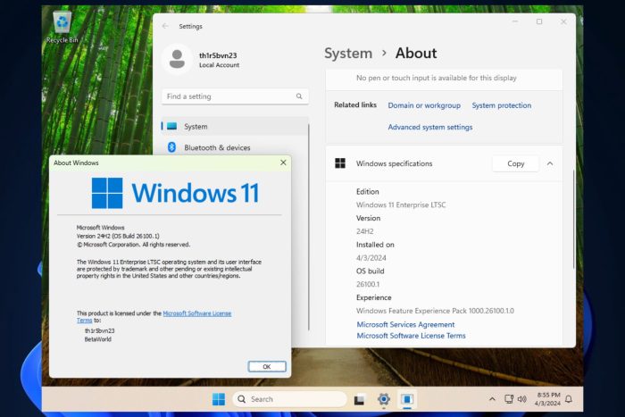Close the About Windows dialog
This screenshot has width=625, height=417.
click(x=283, y=163)
